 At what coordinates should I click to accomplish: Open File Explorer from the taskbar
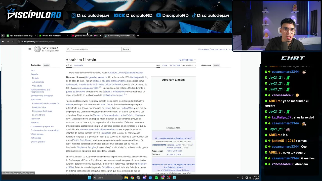click(x=126, y=178)
